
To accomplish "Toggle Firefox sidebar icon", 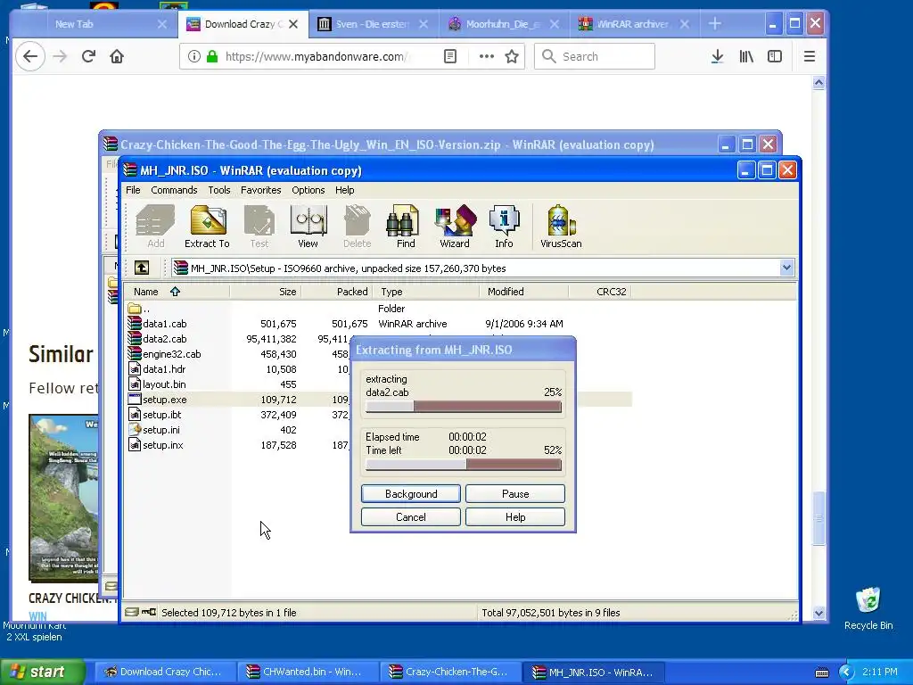I will click(775, 56).
